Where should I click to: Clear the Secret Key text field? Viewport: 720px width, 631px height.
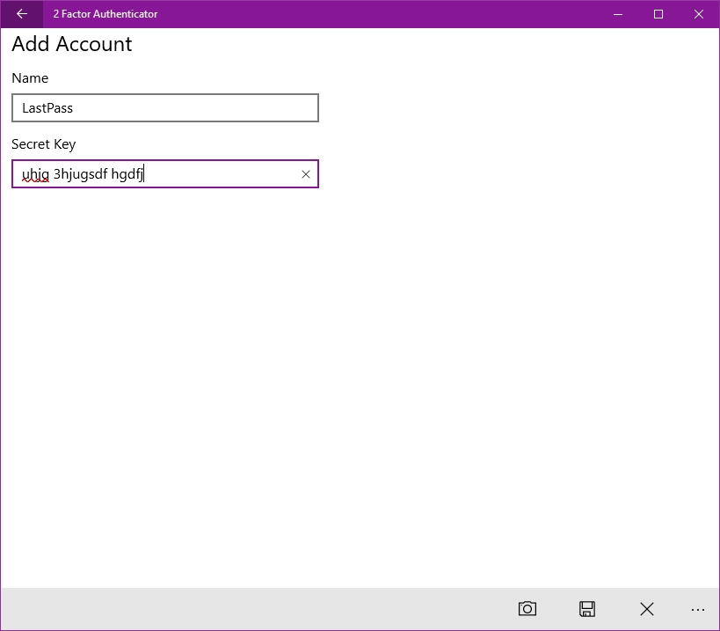click(305, 173)
